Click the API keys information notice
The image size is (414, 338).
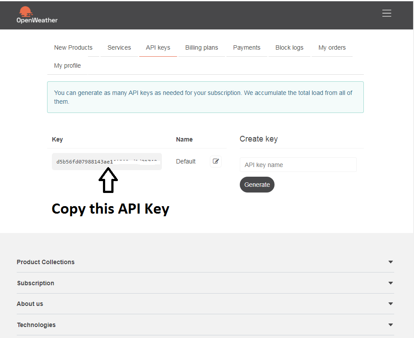205,97
